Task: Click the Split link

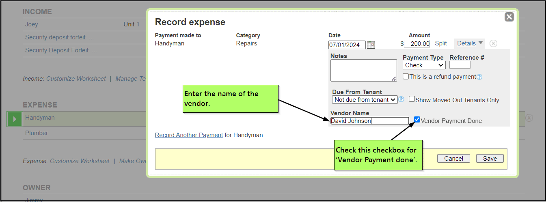Action: click(441, 43)
